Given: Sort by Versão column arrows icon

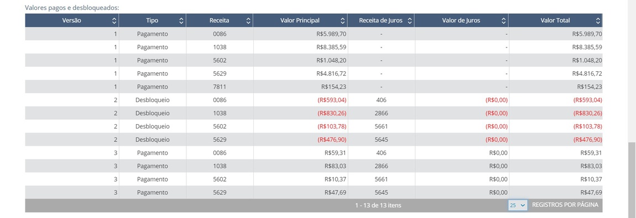Looking at the screenshot, I should click(114, 20).
